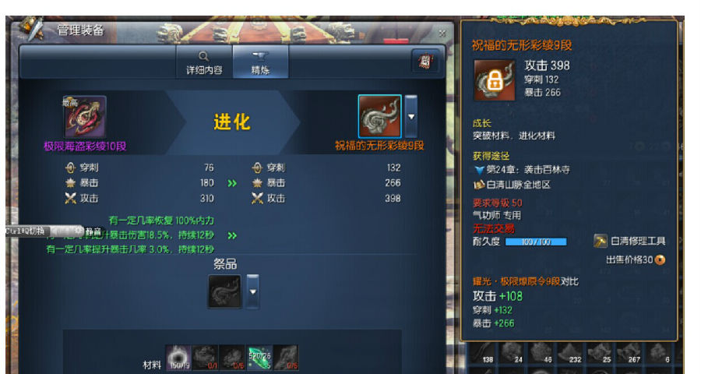The image size is (701, 374).
Task: Click the material icon showing 0/1
Action: (x=205, y=358)
